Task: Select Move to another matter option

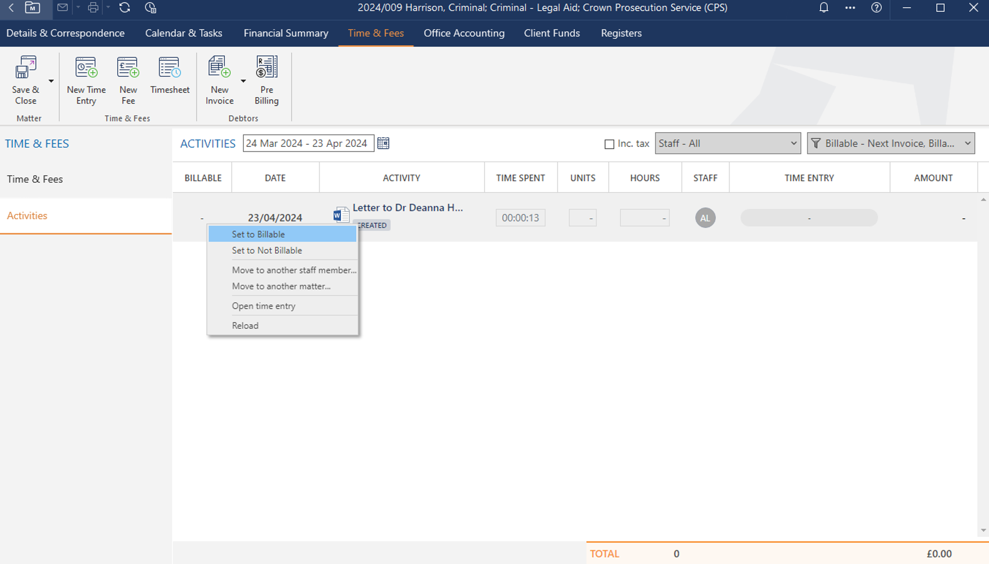Action: click(281, 287)
